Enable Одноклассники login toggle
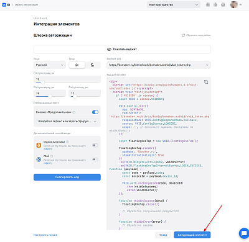 coord(95,145)
